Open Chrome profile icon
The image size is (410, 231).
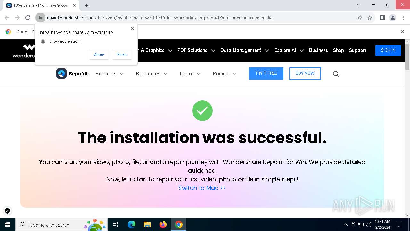[393, 18]
